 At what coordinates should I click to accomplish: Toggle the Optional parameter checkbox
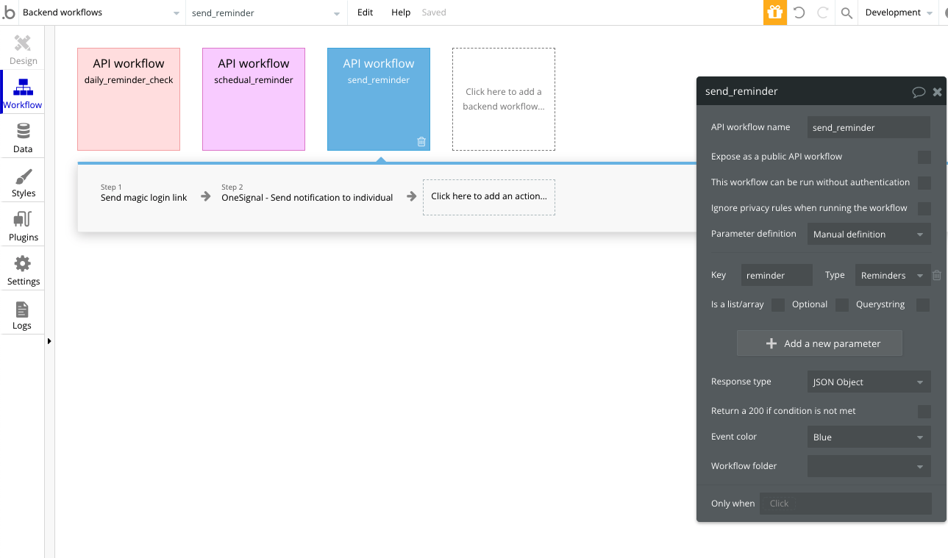pos(842,304)
